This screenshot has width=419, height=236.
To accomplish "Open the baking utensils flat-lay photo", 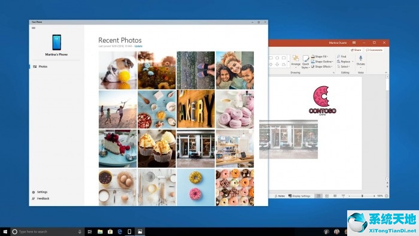I will point(157,187).
